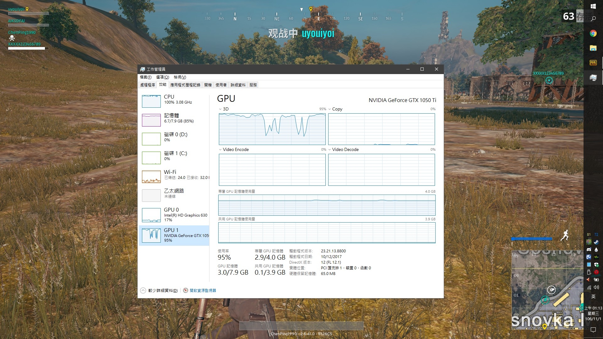Screen dimensions: 603x339
Task: Open the speaker volume tray icon
Action: (596, 287)
